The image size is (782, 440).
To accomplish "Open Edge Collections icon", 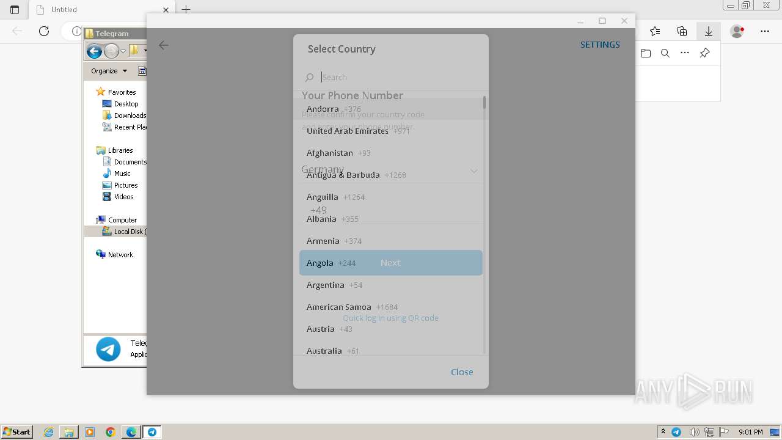I will coord(682,31).
